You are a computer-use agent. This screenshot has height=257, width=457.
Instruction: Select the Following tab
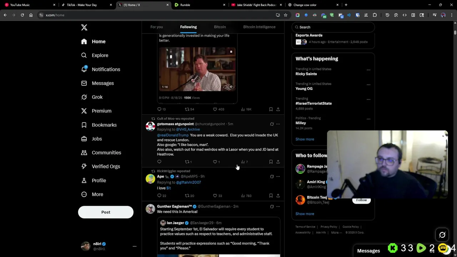coord(188,27)
